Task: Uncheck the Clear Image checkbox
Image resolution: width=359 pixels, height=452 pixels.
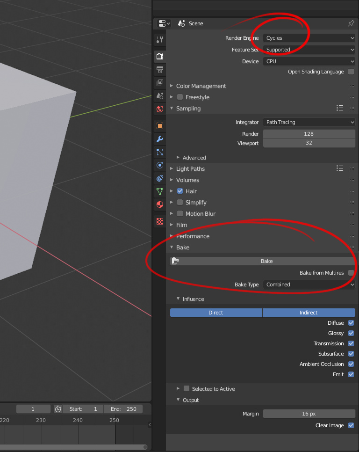Action: coord(351,425)
